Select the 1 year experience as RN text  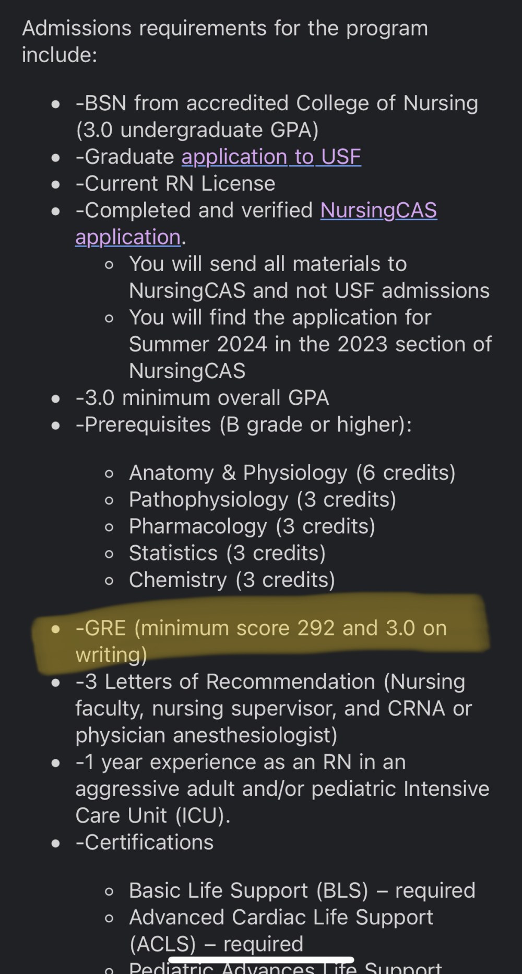282,789
